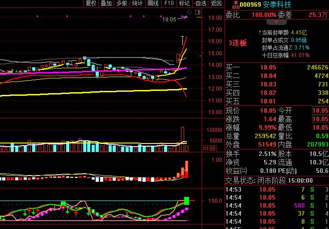
Task: Click the 买一 bid price 18.05 row
Action: coord(268,68)
